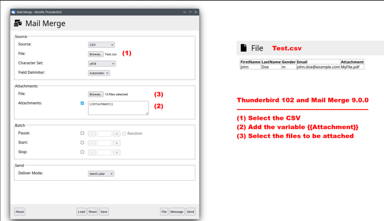Enable the Start checkbox
The width and height of the screenshot is (384, 221).
click(x=82, y=143)
